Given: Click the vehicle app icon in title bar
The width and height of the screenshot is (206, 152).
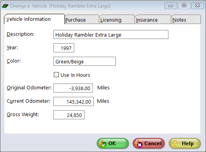Looking at the screenshot, I should coord(5,6).
